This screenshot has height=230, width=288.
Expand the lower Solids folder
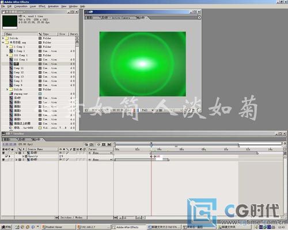[x=7, y=89]
